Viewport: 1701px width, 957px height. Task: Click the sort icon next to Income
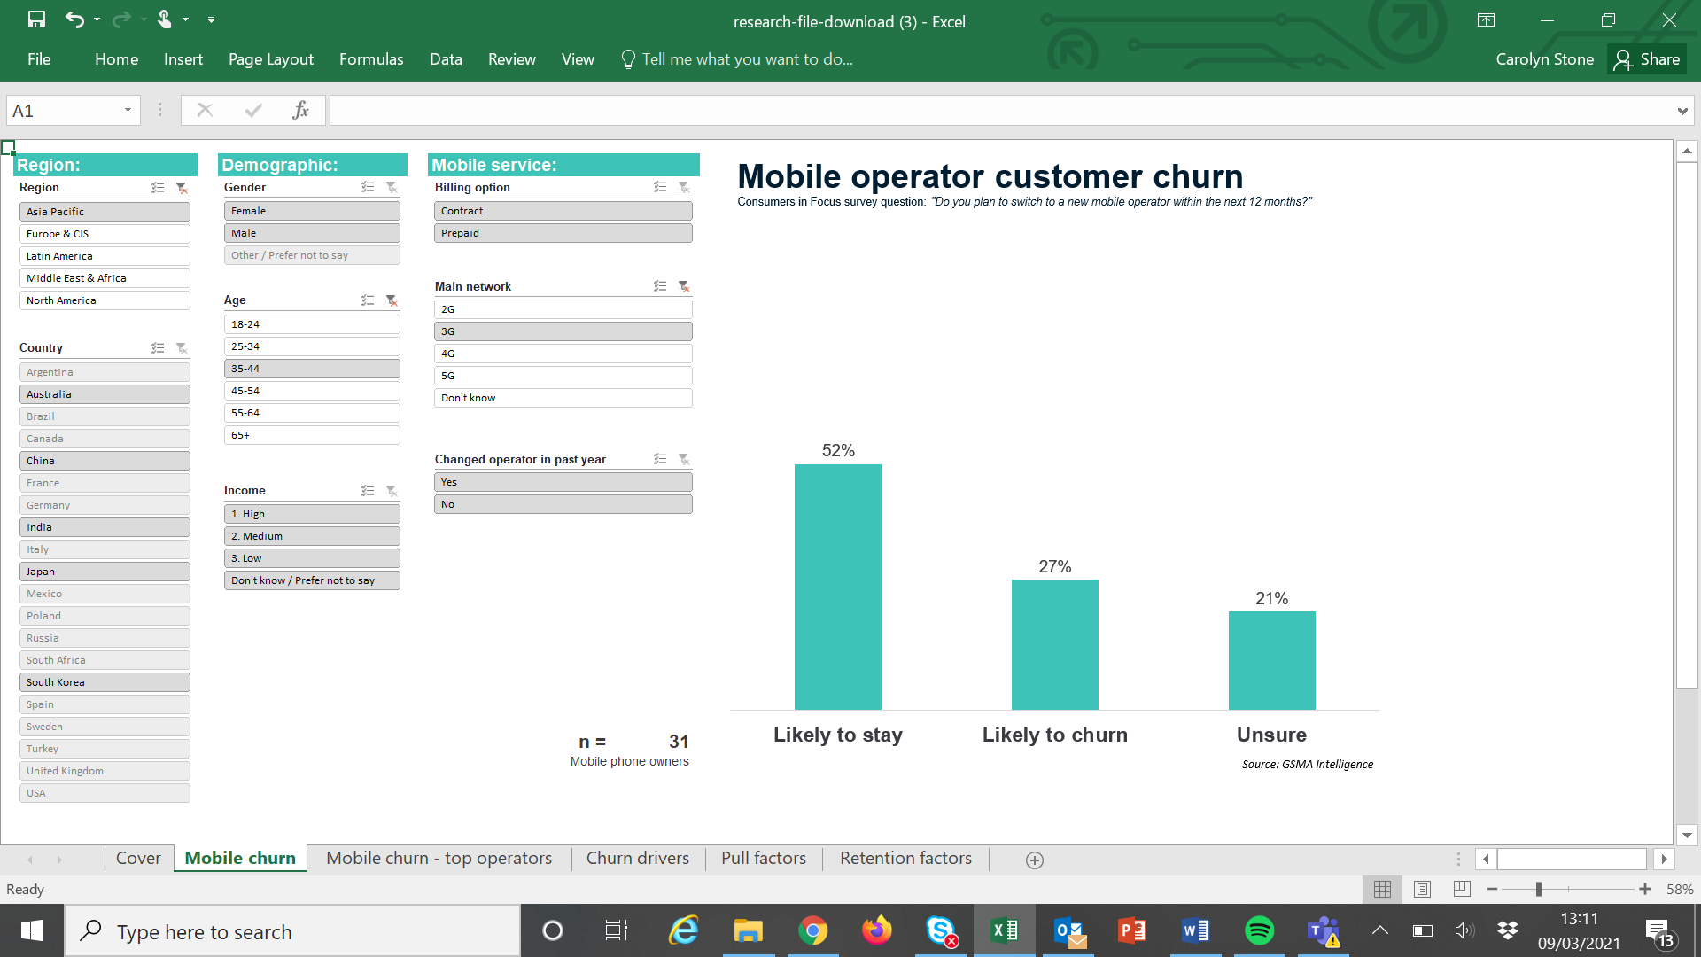point(368,490)
